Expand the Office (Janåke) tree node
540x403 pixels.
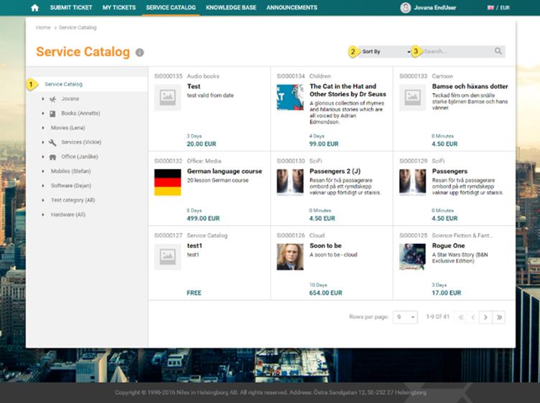tap(43, 157)
